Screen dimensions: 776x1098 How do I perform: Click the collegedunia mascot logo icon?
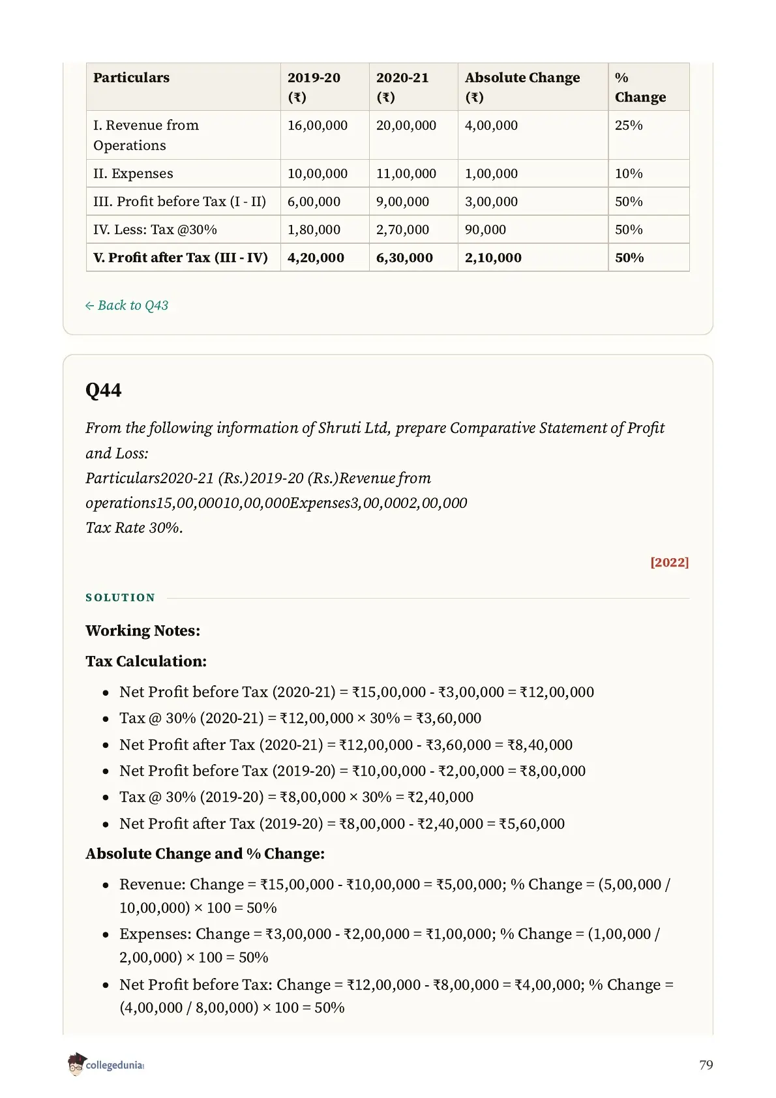pos(76,1064)
